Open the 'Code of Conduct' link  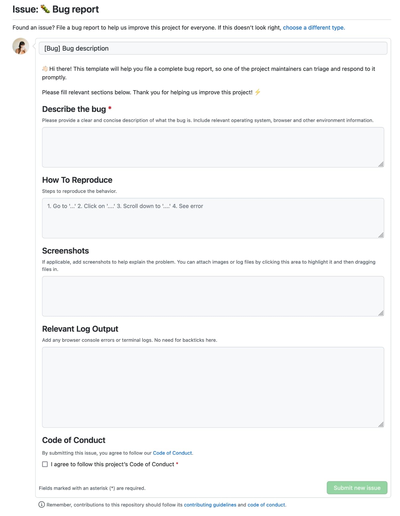pos(172,453)
